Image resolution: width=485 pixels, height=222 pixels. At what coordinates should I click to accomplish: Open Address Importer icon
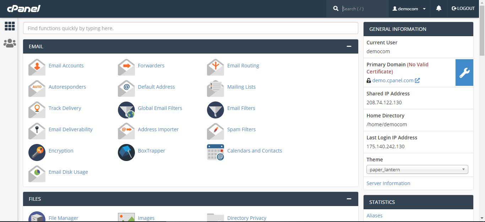tap(126, 131)
